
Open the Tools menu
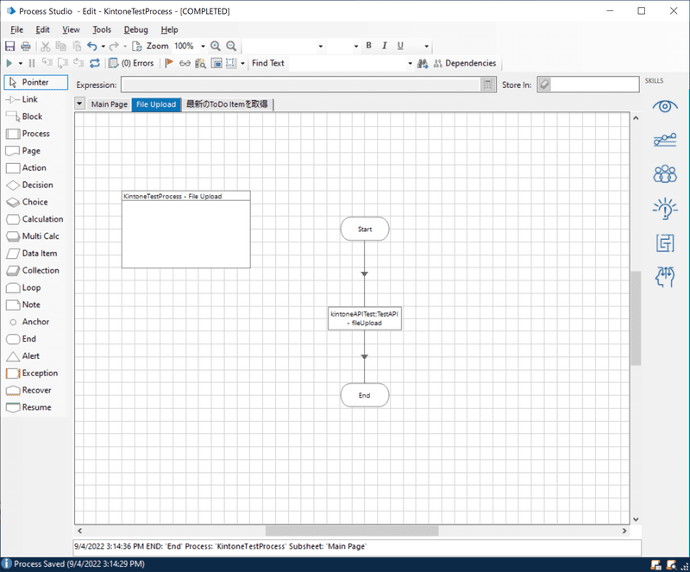point(102,29)
